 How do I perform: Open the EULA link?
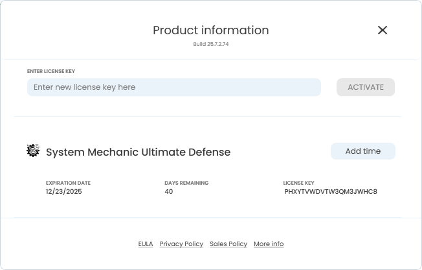[146, 244]
